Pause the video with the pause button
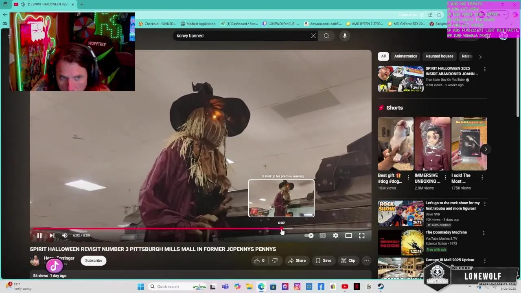Screen dimensions: 521x293 [39, 236]
